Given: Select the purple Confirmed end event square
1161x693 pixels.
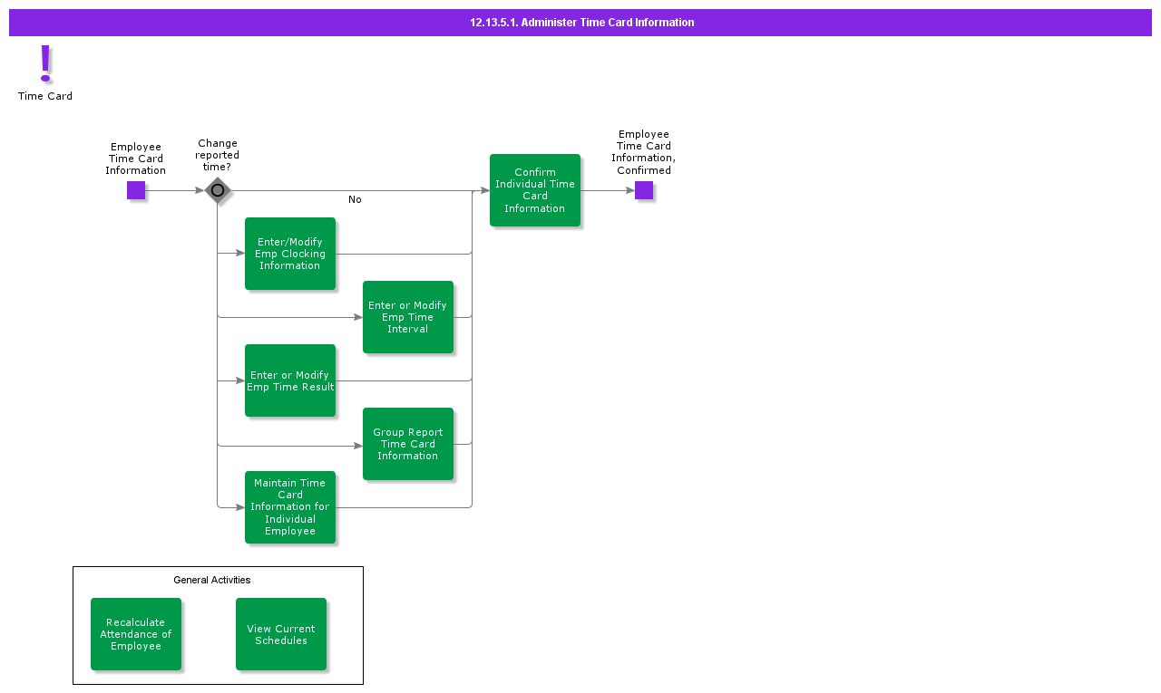Looking at the screenshot, I should coord(644,190).
